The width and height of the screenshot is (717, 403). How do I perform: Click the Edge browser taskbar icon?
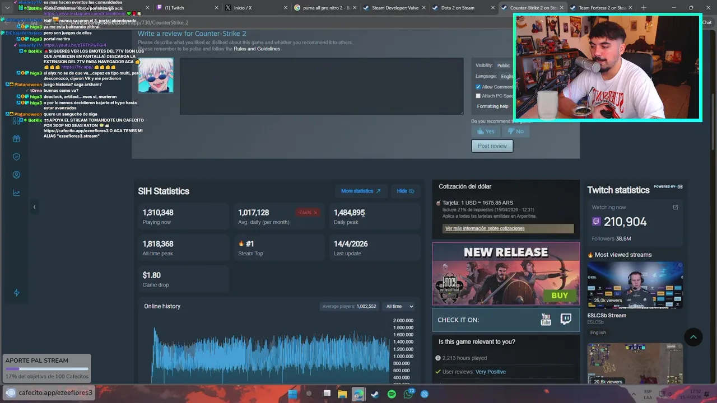tap(358, 394)
